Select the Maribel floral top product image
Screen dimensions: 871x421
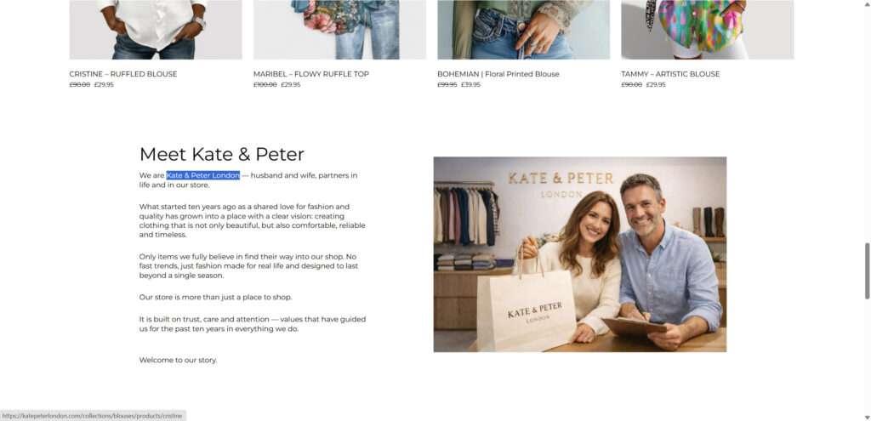[x=340, y=30]
